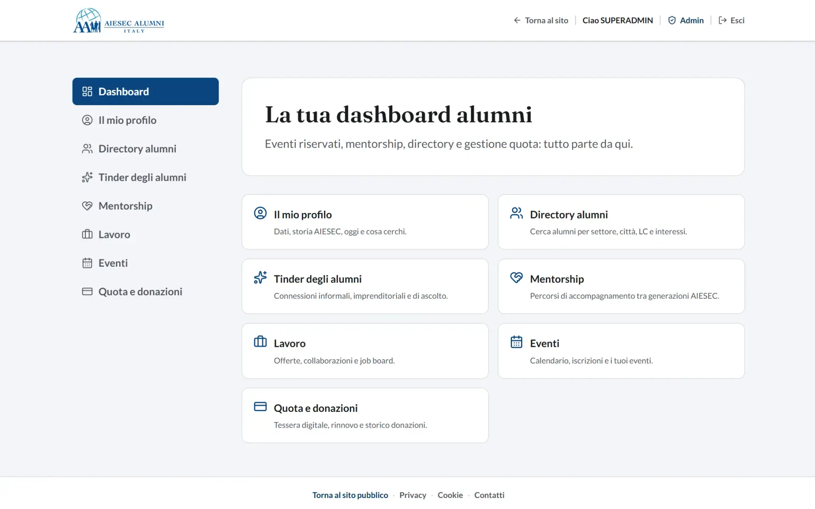The image size is (815, 509).
Task: Click the sparkle icon in sidebar Tinder degli alumni
Action: [x=87, y=177]
